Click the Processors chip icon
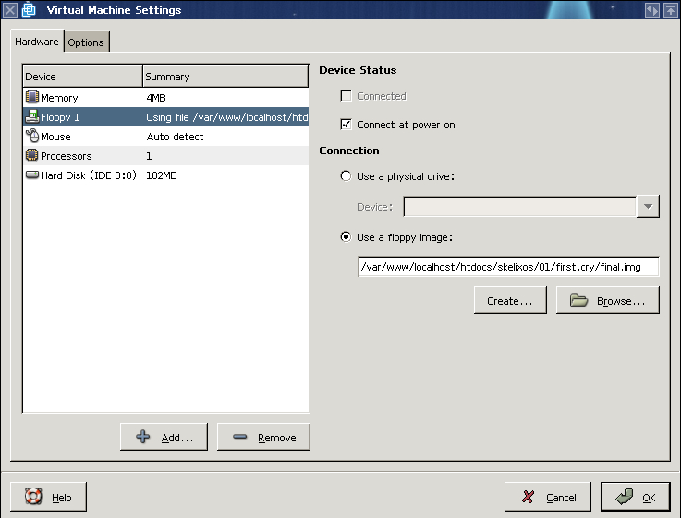Image resolution: width=681 pixels, height=518 pixels. click(32, 155)
